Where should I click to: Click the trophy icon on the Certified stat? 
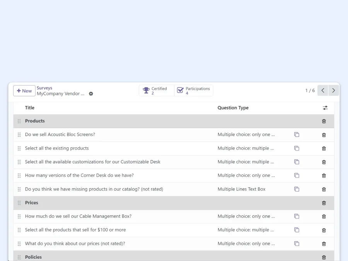click(147, 90)
